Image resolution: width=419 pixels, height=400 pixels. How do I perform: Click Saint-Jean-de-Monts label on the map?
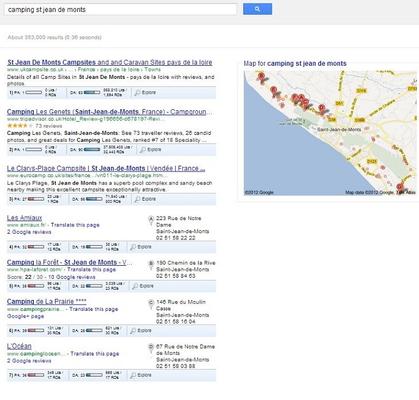click(x=339, y=129)
